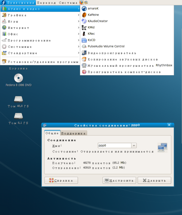The width and height of the screenshot is (182, 215).
Task: Click the '(65.2 Mb)' received size value
Action: point(119,163)
